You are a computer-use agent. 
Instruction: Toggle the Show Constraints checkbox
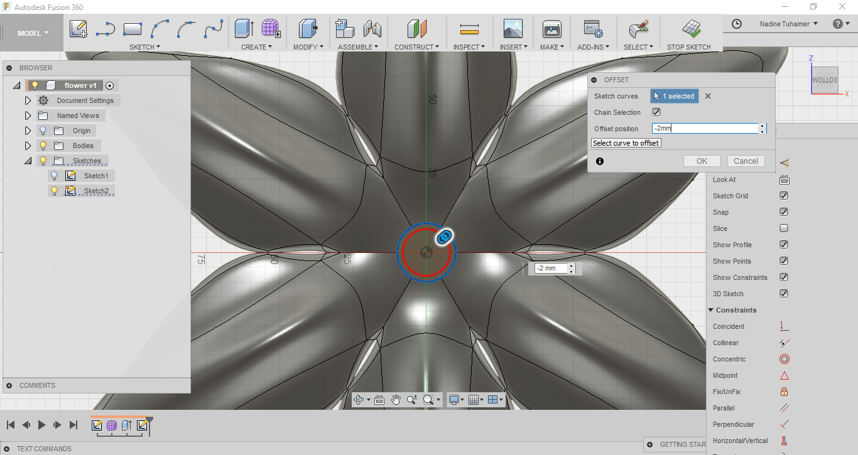pyautogui.click(x=784, y=277)
